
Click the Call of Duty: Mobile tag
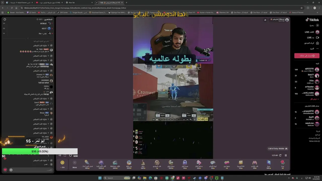pos(278,149)
